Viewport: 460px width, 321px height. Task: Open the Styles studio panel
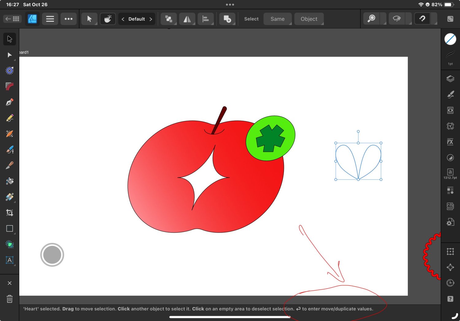coord(450,158)
